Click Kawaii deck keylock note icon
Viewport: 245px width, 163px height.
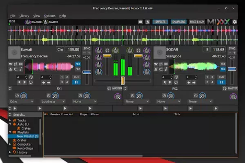point(21,69)
